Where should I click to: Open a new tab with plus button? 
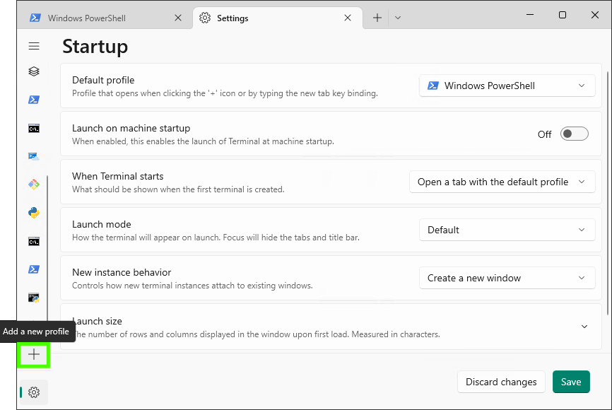point(377,18)
